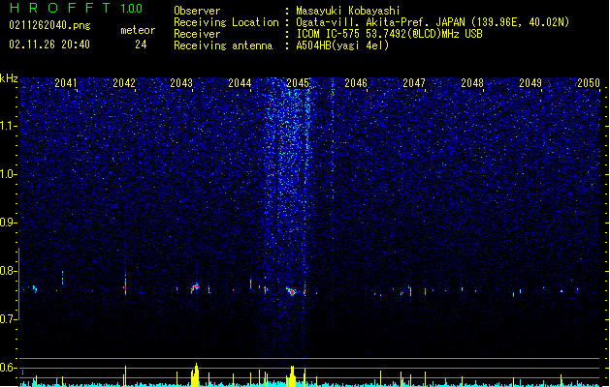Screen dimensions: 610x387
Task: Click the Ogata-vill. Akita-Pref. JAPAN location text
Action: click(x=433, y=22)
